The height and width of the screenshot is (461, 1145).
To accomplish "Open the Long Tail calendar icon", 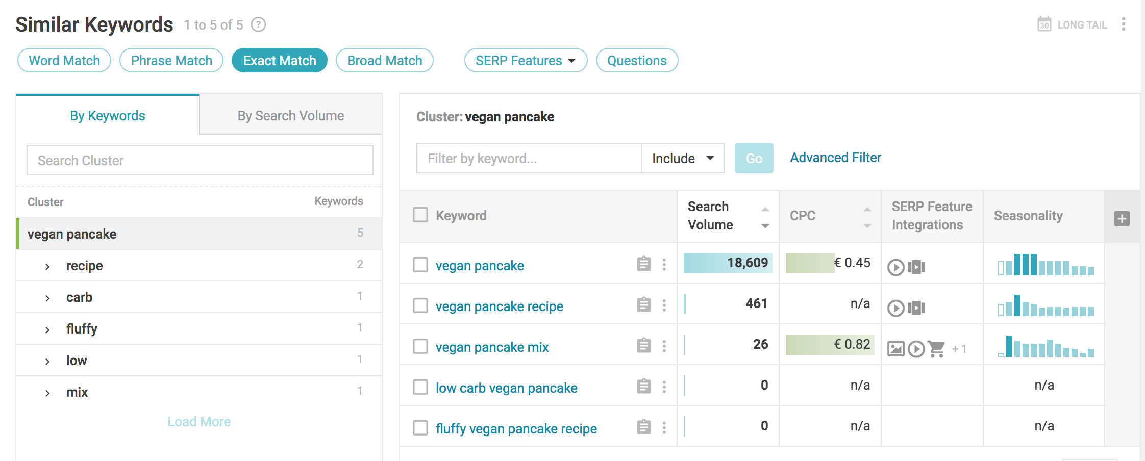I will click(x=1044, y=24).
